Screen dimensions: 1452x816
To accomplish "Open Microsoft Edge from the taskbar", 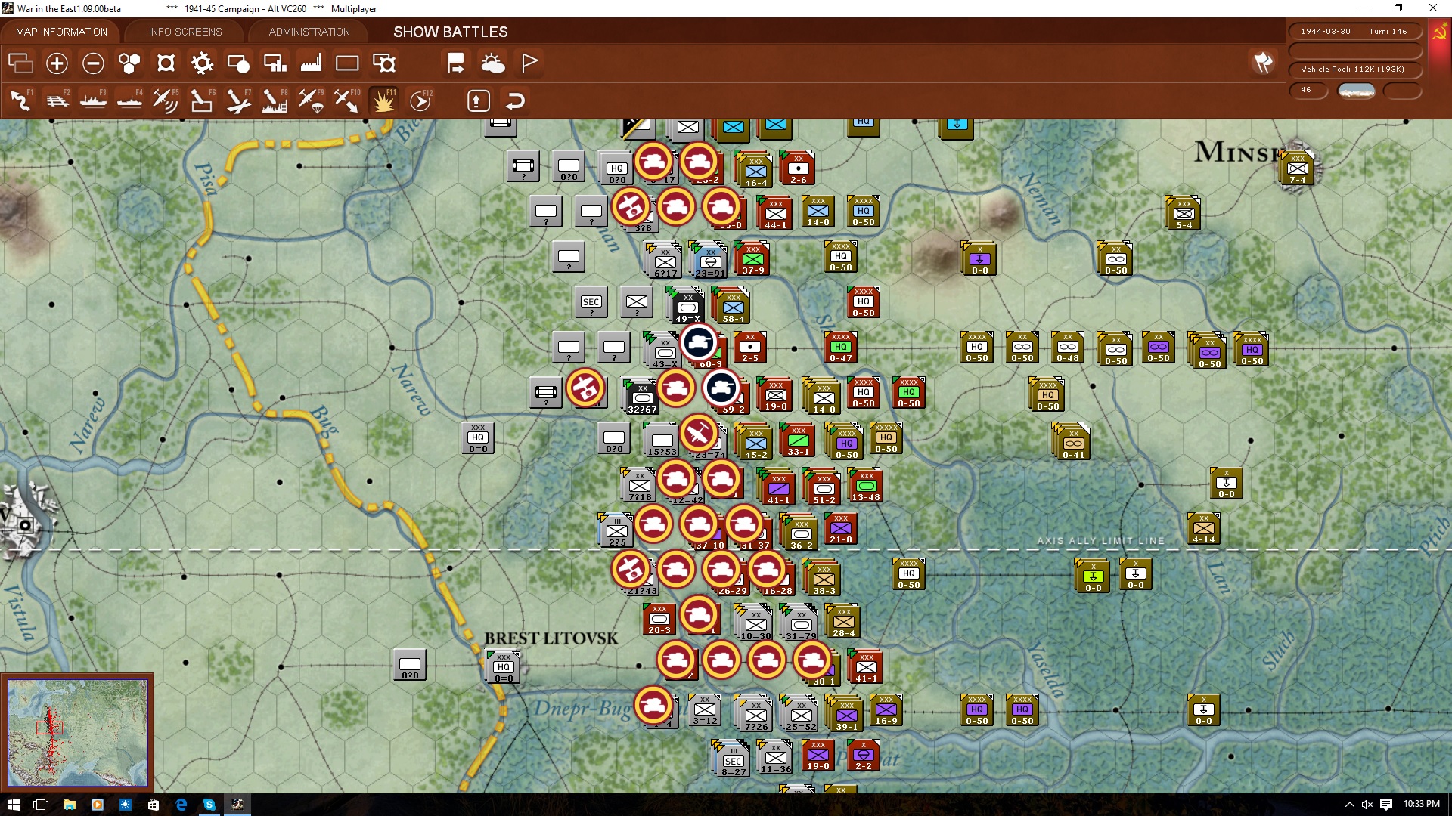I will pos(181,805).
